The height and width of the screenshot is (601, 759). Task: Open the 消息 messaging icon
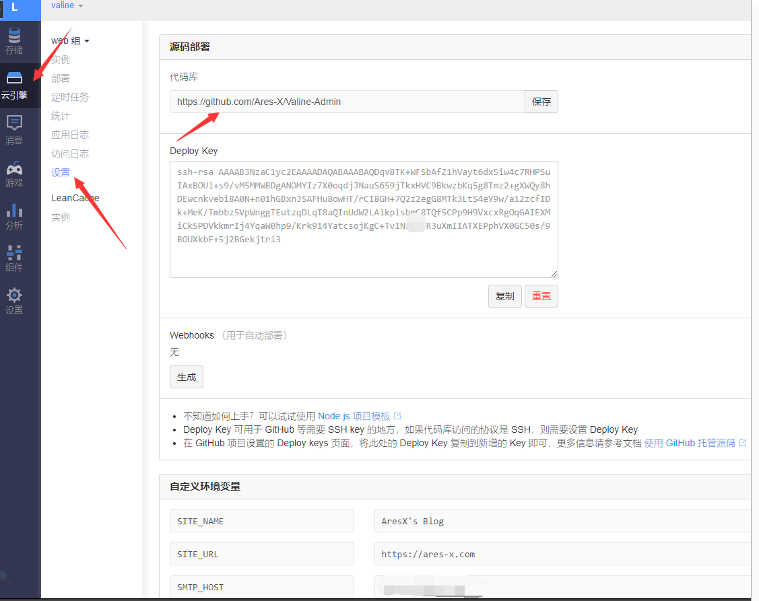click(x=14, y=130)
